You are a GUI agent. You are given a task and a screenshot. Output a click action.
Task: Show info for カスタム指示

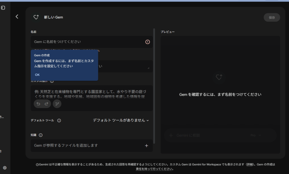52,81
